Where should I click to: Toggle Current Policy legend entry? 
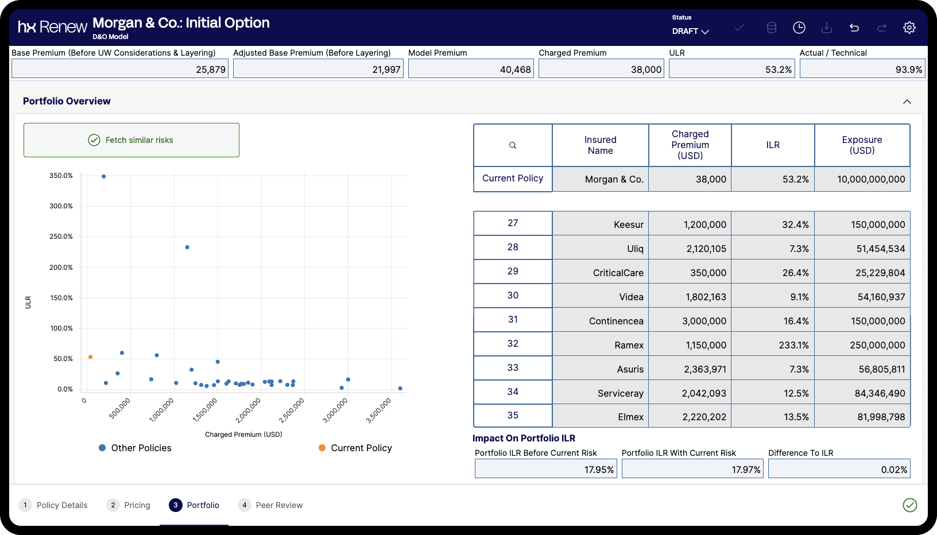(x=355, y=448)
